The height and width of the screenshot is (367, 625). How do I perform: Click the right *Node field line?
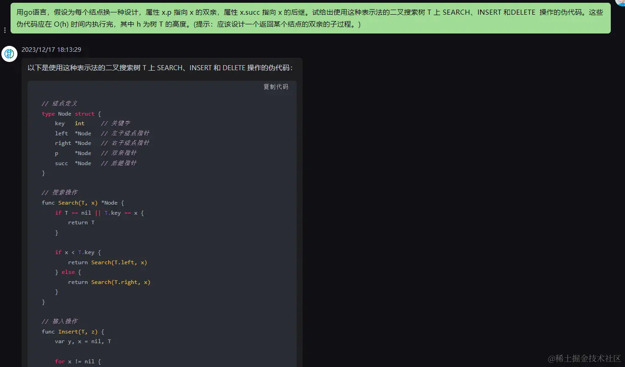click(102, 143)
